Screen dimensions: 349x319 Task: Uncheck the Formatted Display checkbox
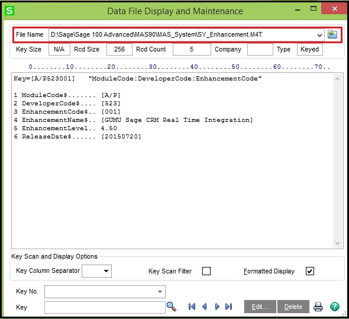tap(310, 271)
